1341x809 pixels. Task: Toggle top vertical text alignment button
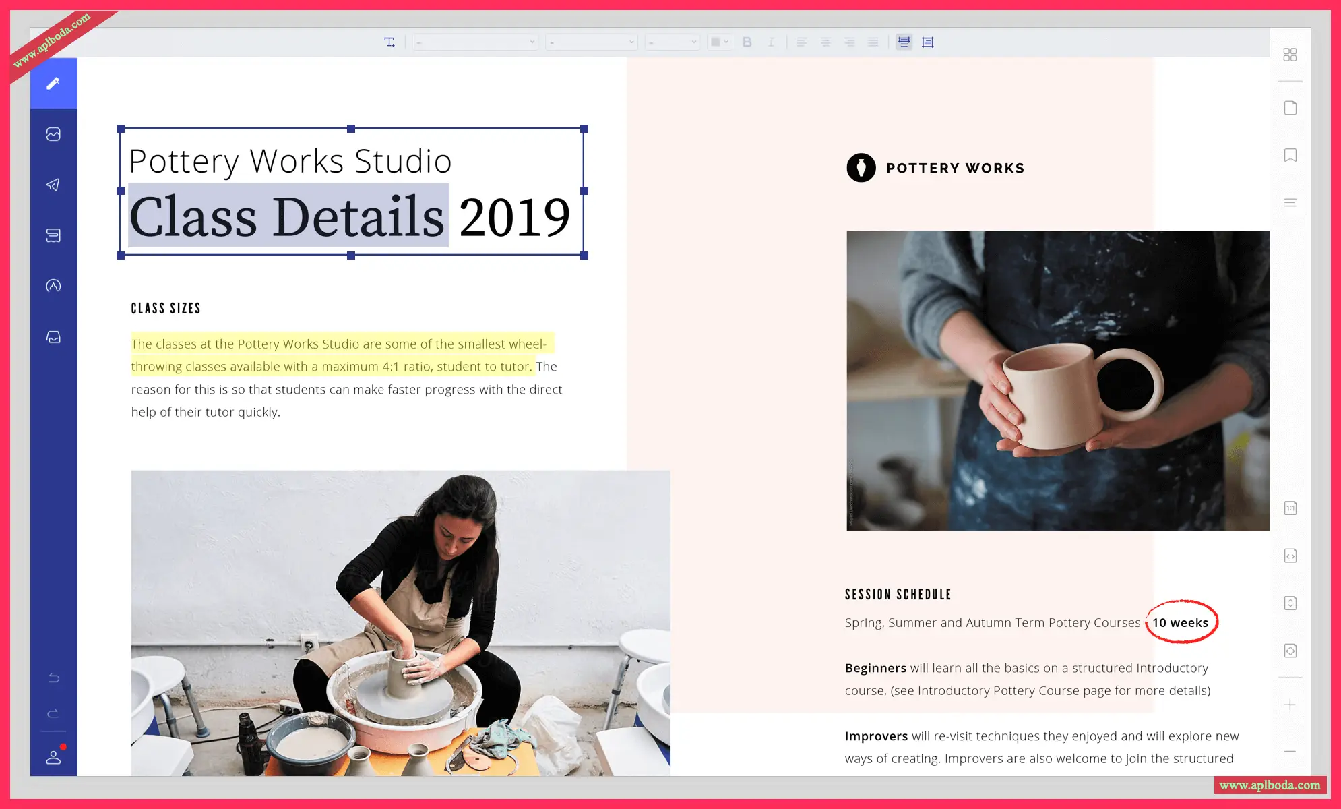pyautogui.click(x=904, y=42)
